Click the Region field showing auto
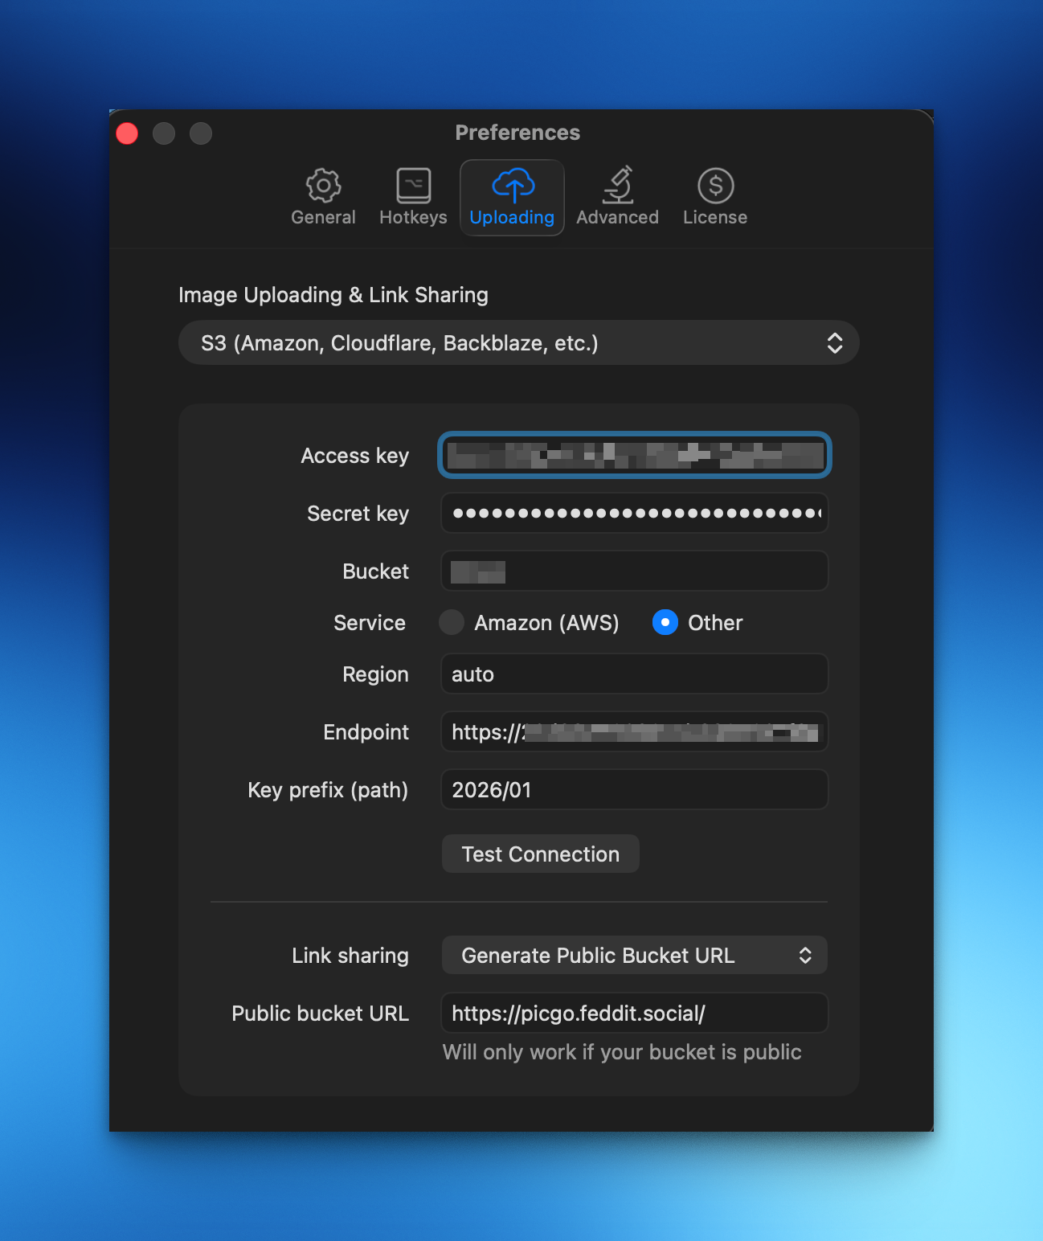Screen dimensions: 1043x1241 click(x=634, y=674)
